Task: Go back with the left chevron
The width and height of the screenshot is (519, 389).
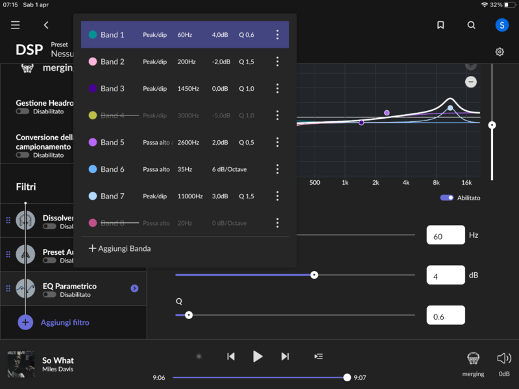Action: point(46,25)
